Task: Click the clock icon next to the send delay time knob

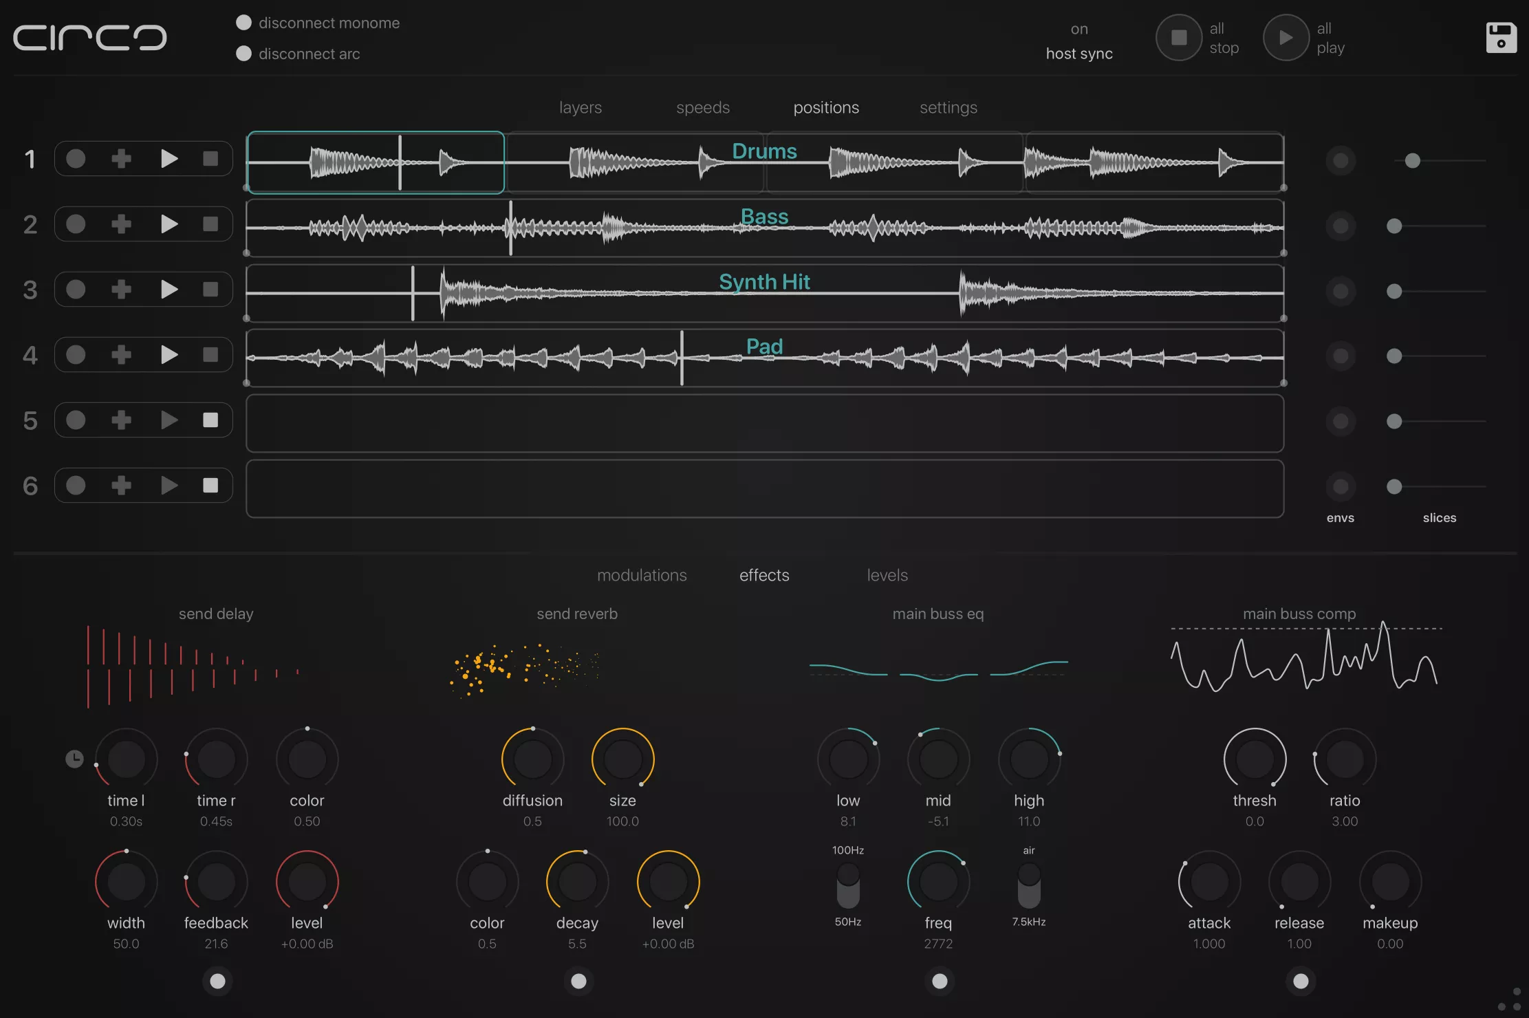Action: click(x=74, y=759)
